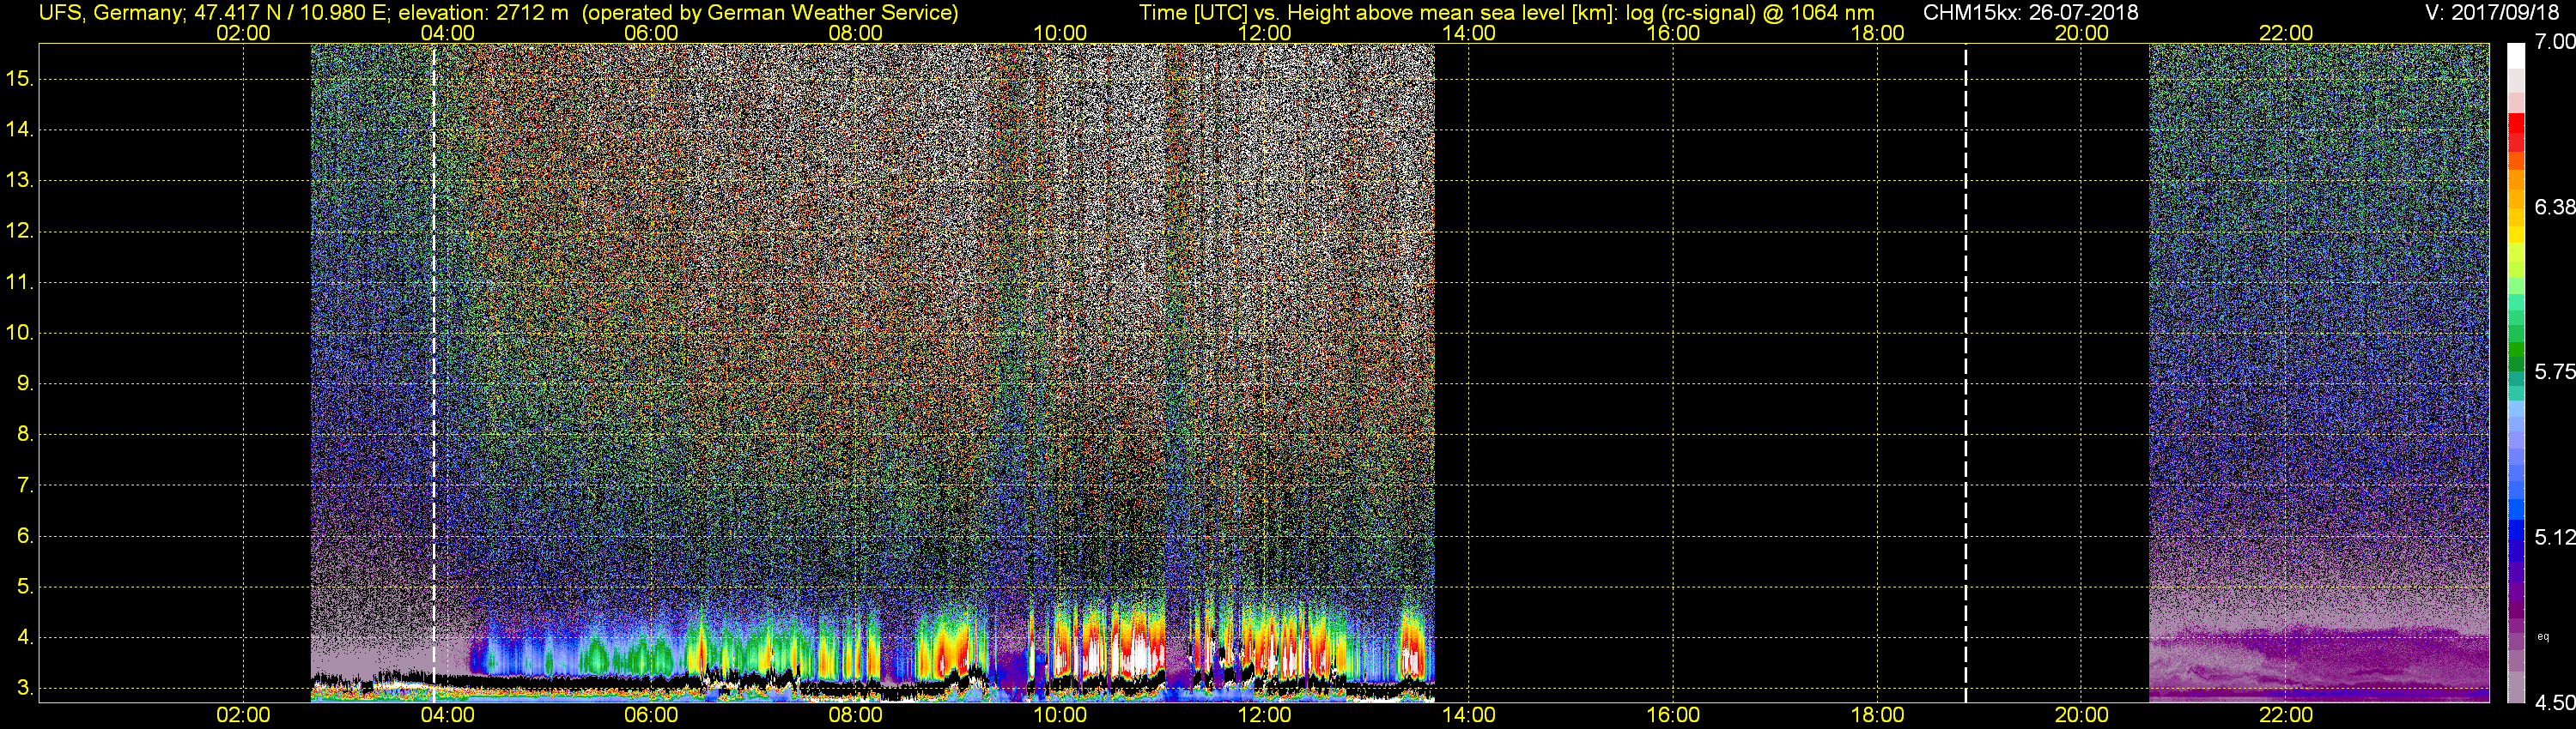Screen dimensions: 2576x729
Task: Click the 06:00 label on bottom axis
Action: (651, 715)
